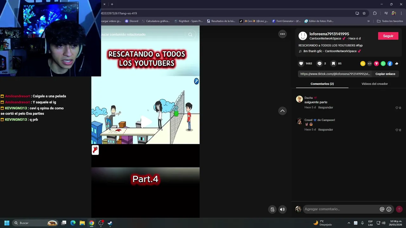Open the embed code icon
This screenshot has height=228, width=406.
[x=370, y=64]
